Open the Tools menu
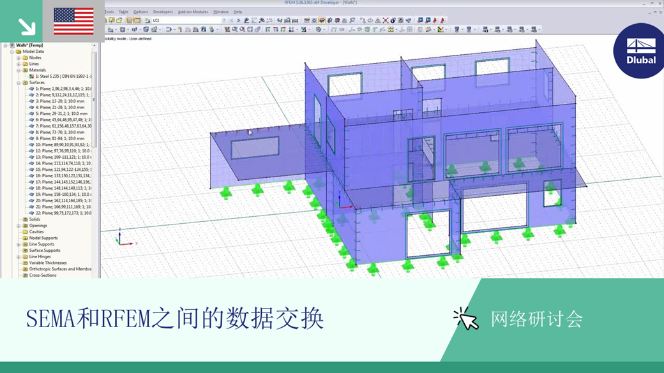The width and height of the screenshot is (664, 373). 109,12
